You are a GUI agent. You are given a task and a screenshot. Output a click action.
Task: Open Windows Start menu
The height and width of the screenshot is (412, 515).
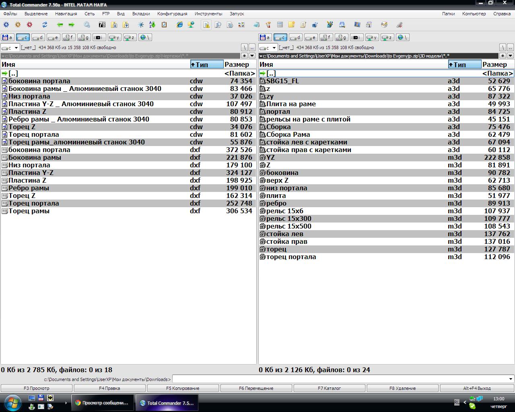pos(12,402)
